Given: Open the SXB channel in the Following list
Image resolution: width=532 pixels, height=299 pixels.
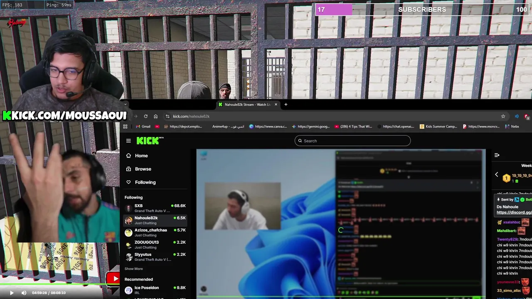Looking at the screenshot, I should coord(155,208).
